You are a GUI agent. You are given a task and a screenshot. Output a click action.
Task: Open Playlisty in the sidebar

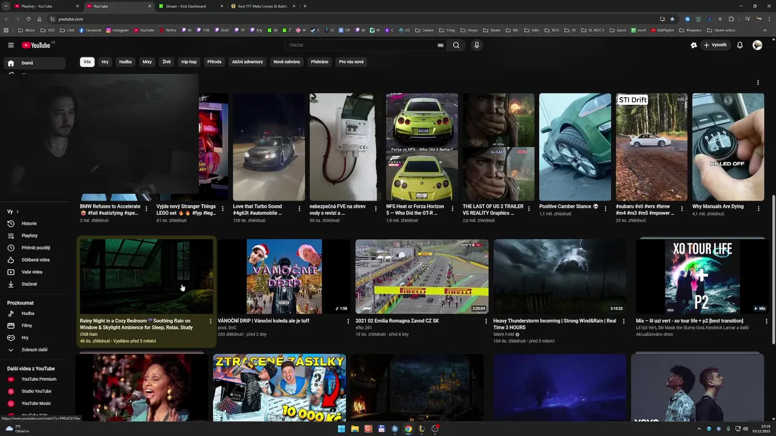click(x=34, y=236)
